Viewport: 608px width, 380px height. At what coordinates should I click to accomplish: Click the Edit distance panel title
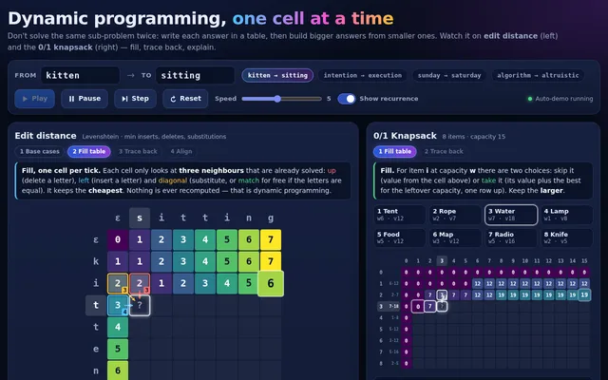click(46, 136)
